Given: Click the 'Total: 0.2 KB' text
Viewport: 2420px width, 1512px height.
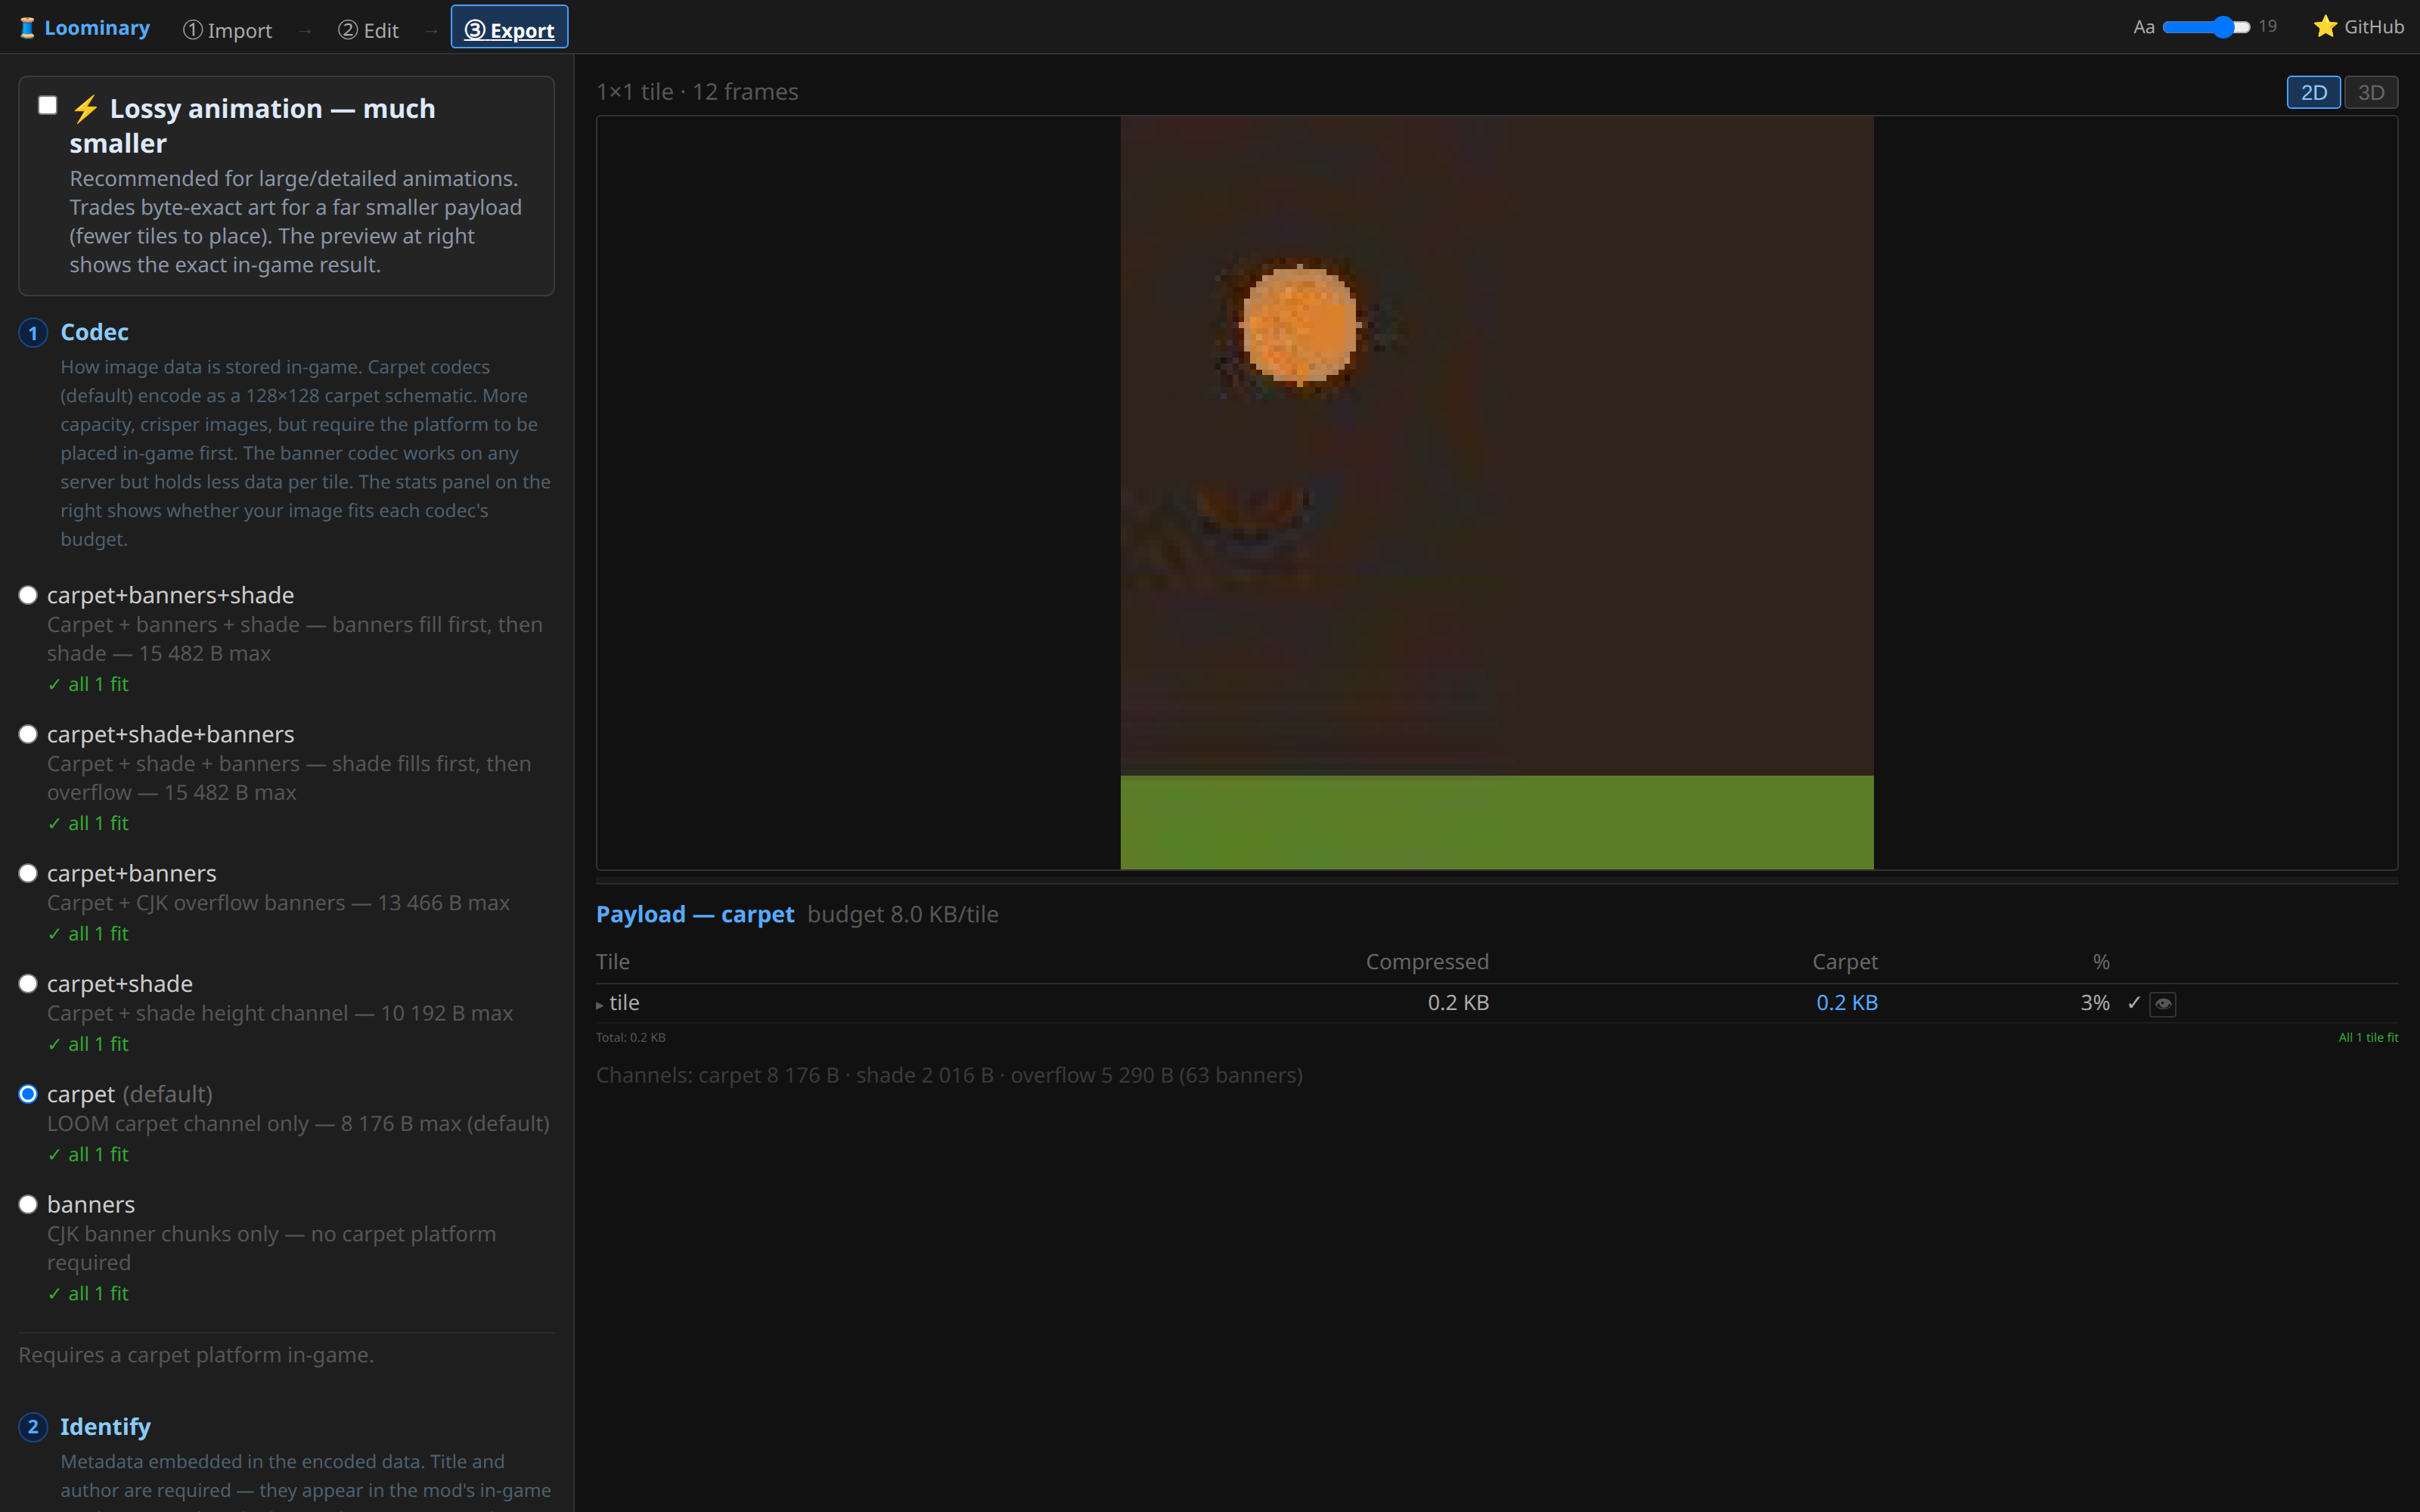Looking at the screenshot, I should 631,1037.
